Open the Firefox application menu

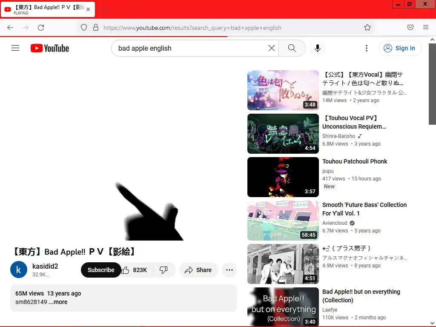[x=426, y=27]
